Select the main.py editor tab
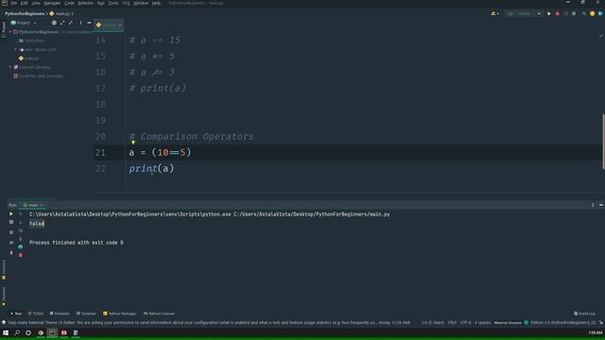The image size is (605, 340). click(109, 25)
